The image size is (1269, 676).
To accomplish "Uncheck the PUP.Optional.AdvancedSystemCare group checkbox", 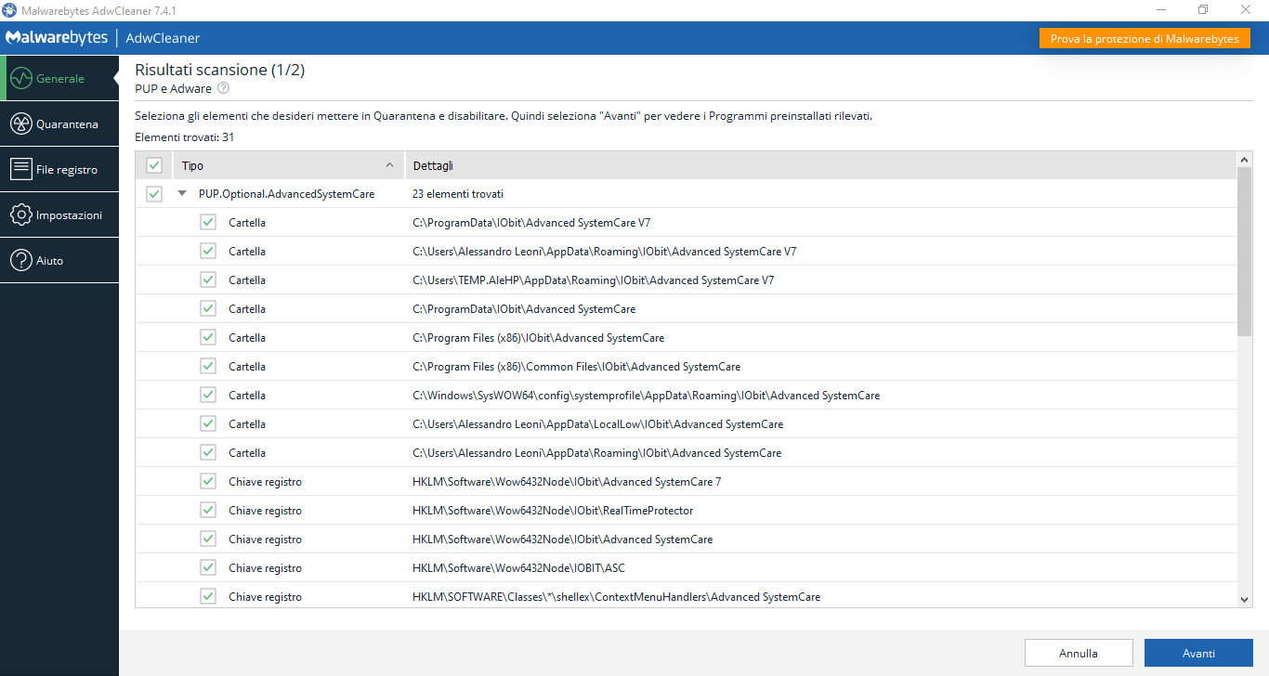I will pyautogui.click(x=154, y=194).
